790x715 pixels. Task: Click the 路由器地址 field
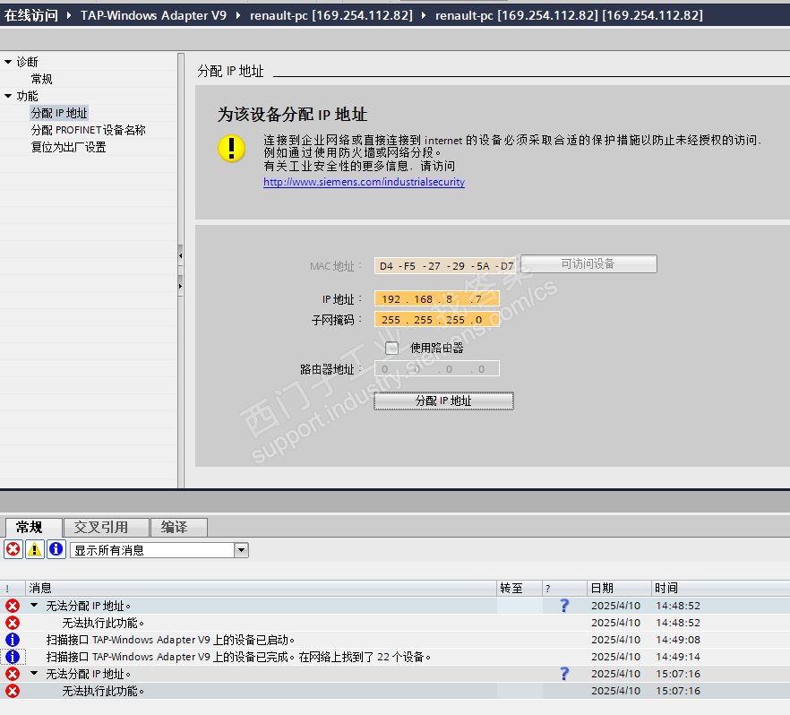point(437,369)
